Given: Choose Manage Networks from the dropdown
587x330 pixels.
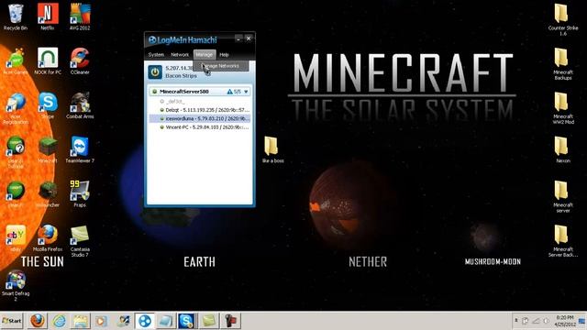Looking at the screenshot, I should point(220,66).
